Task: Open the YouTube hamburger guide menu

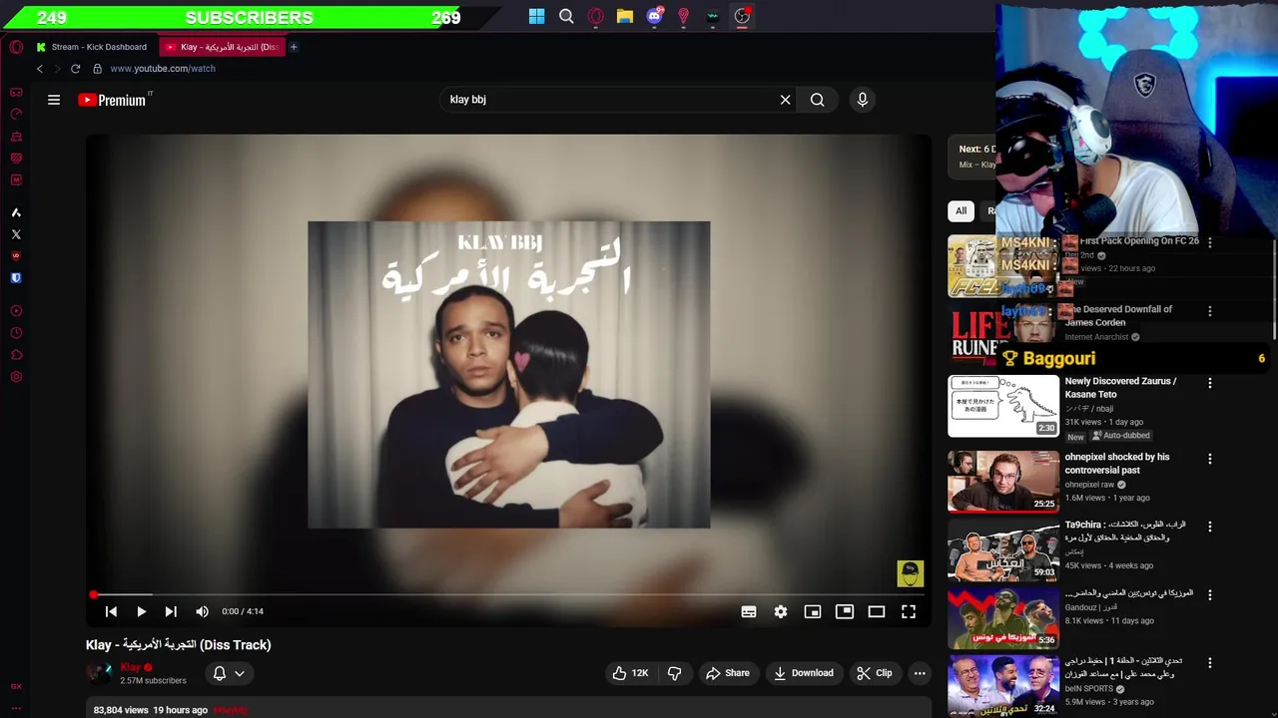Action: (54, 100)
